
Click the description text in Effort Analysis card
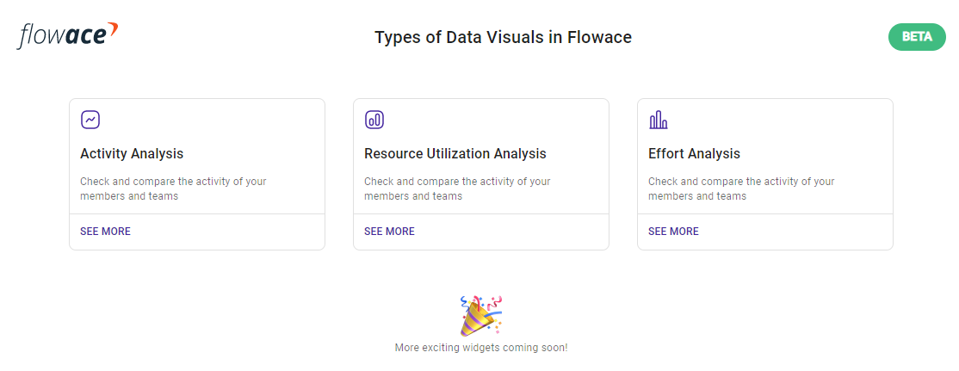(x=741, y=189)
